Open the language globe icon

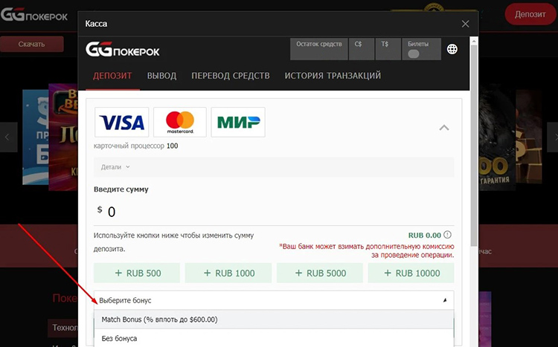pos(452,50)
